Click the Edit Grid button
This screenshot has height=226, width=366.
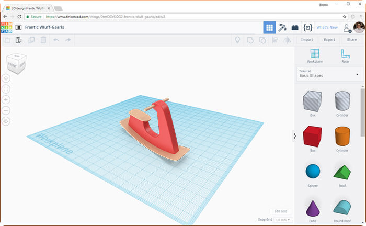coord(281,211)
